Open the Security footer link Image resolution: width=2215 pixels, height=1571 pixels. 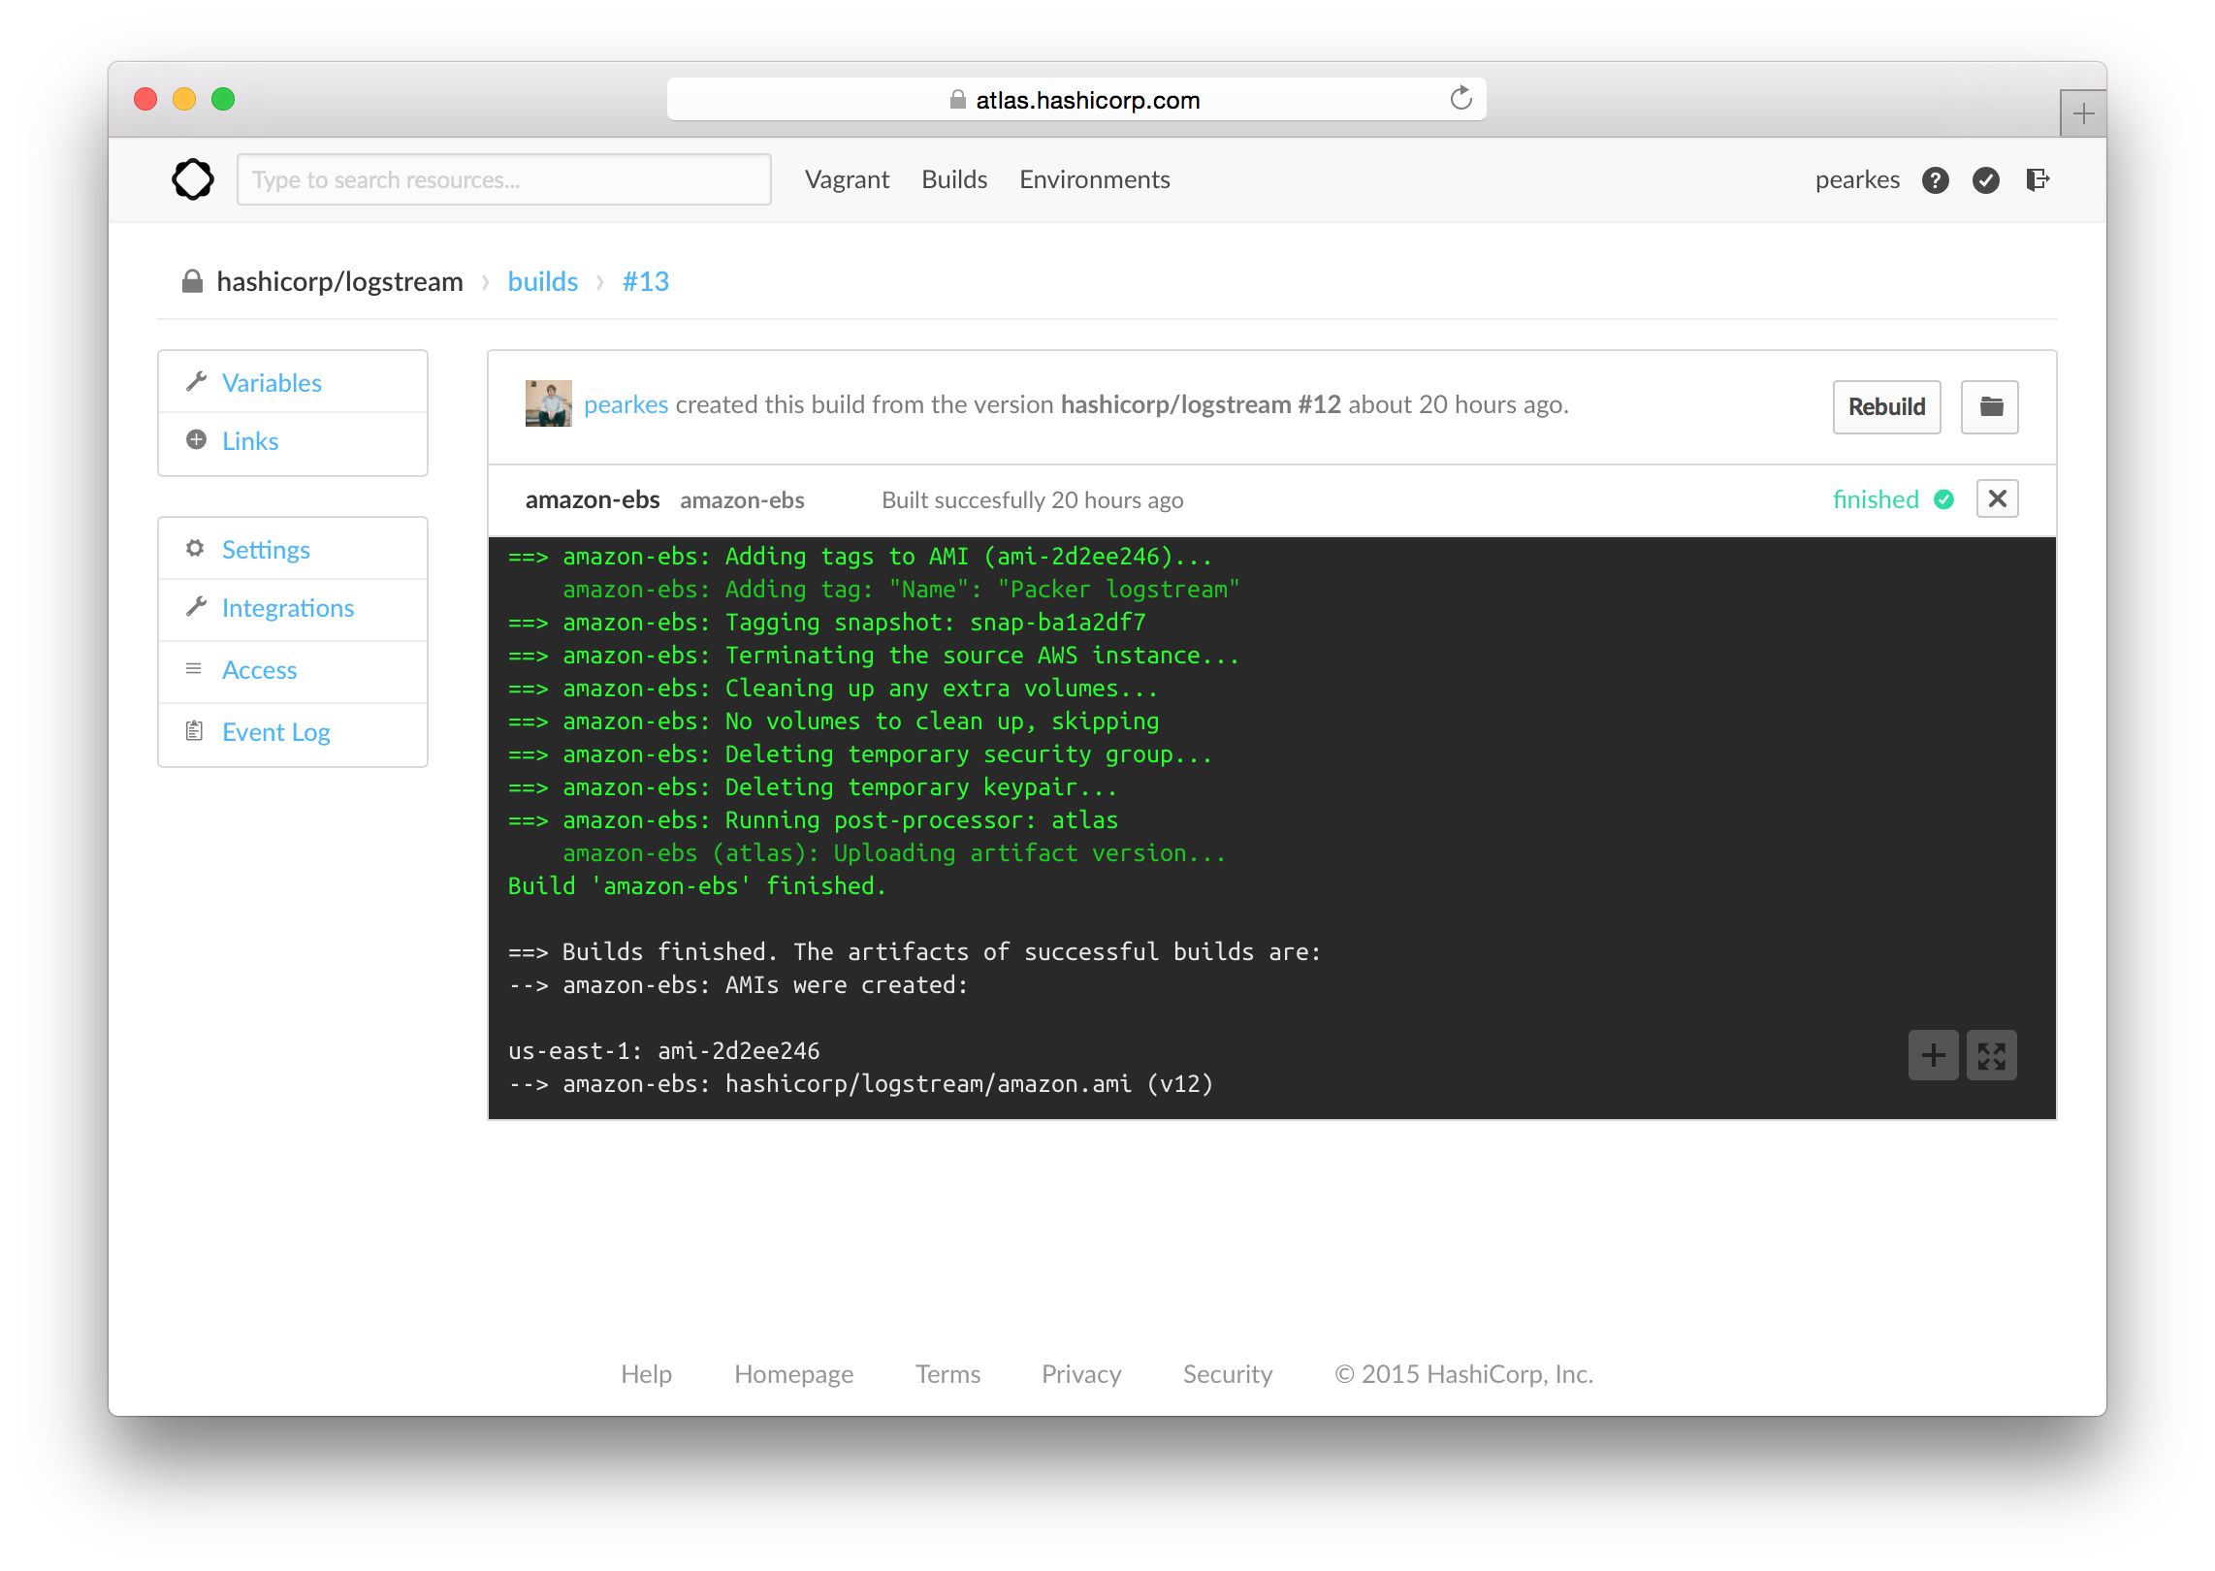point(1227,1374)
